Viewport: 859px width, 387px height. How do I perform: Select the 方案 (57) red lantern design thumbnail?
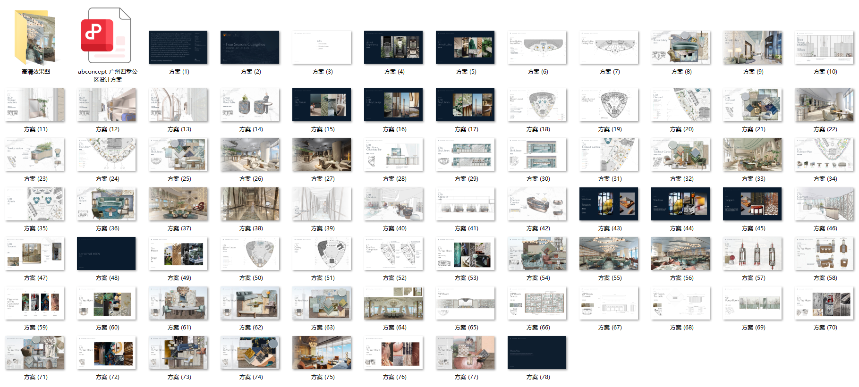click(752, 253)
